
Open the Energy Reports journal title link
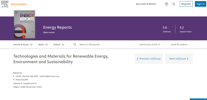click(57, 27)
